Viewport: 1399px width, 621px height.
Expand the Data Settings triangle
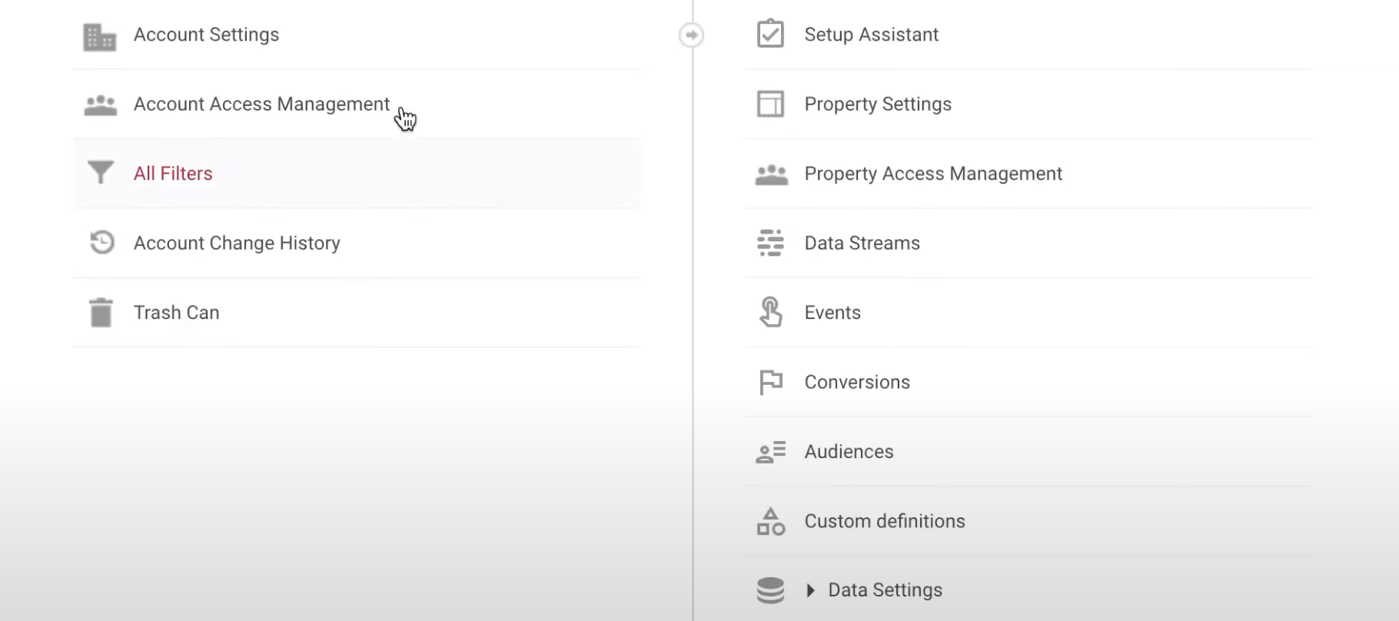(x=810, y=590)
